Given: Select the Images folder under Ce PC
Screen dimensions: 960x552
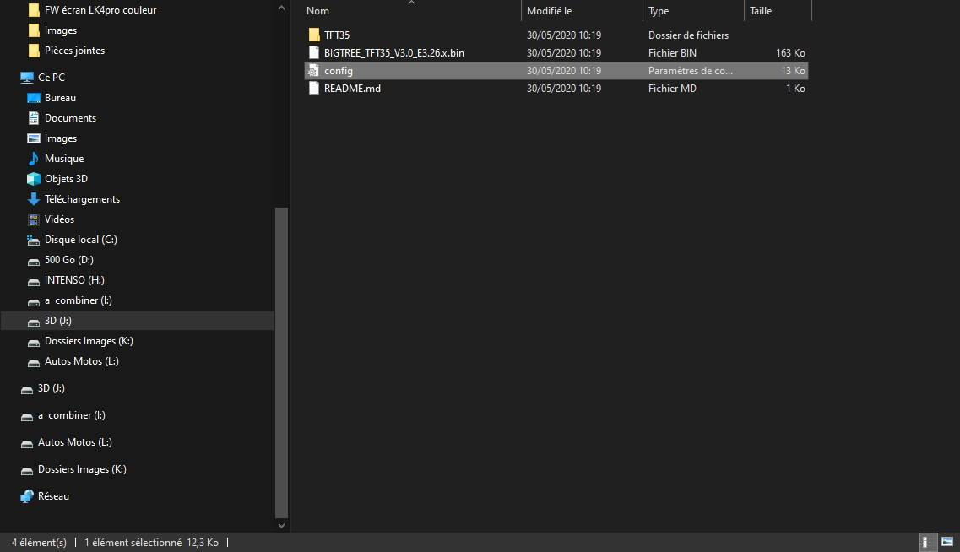Looking at the screenshot, I should coord(61,138).
